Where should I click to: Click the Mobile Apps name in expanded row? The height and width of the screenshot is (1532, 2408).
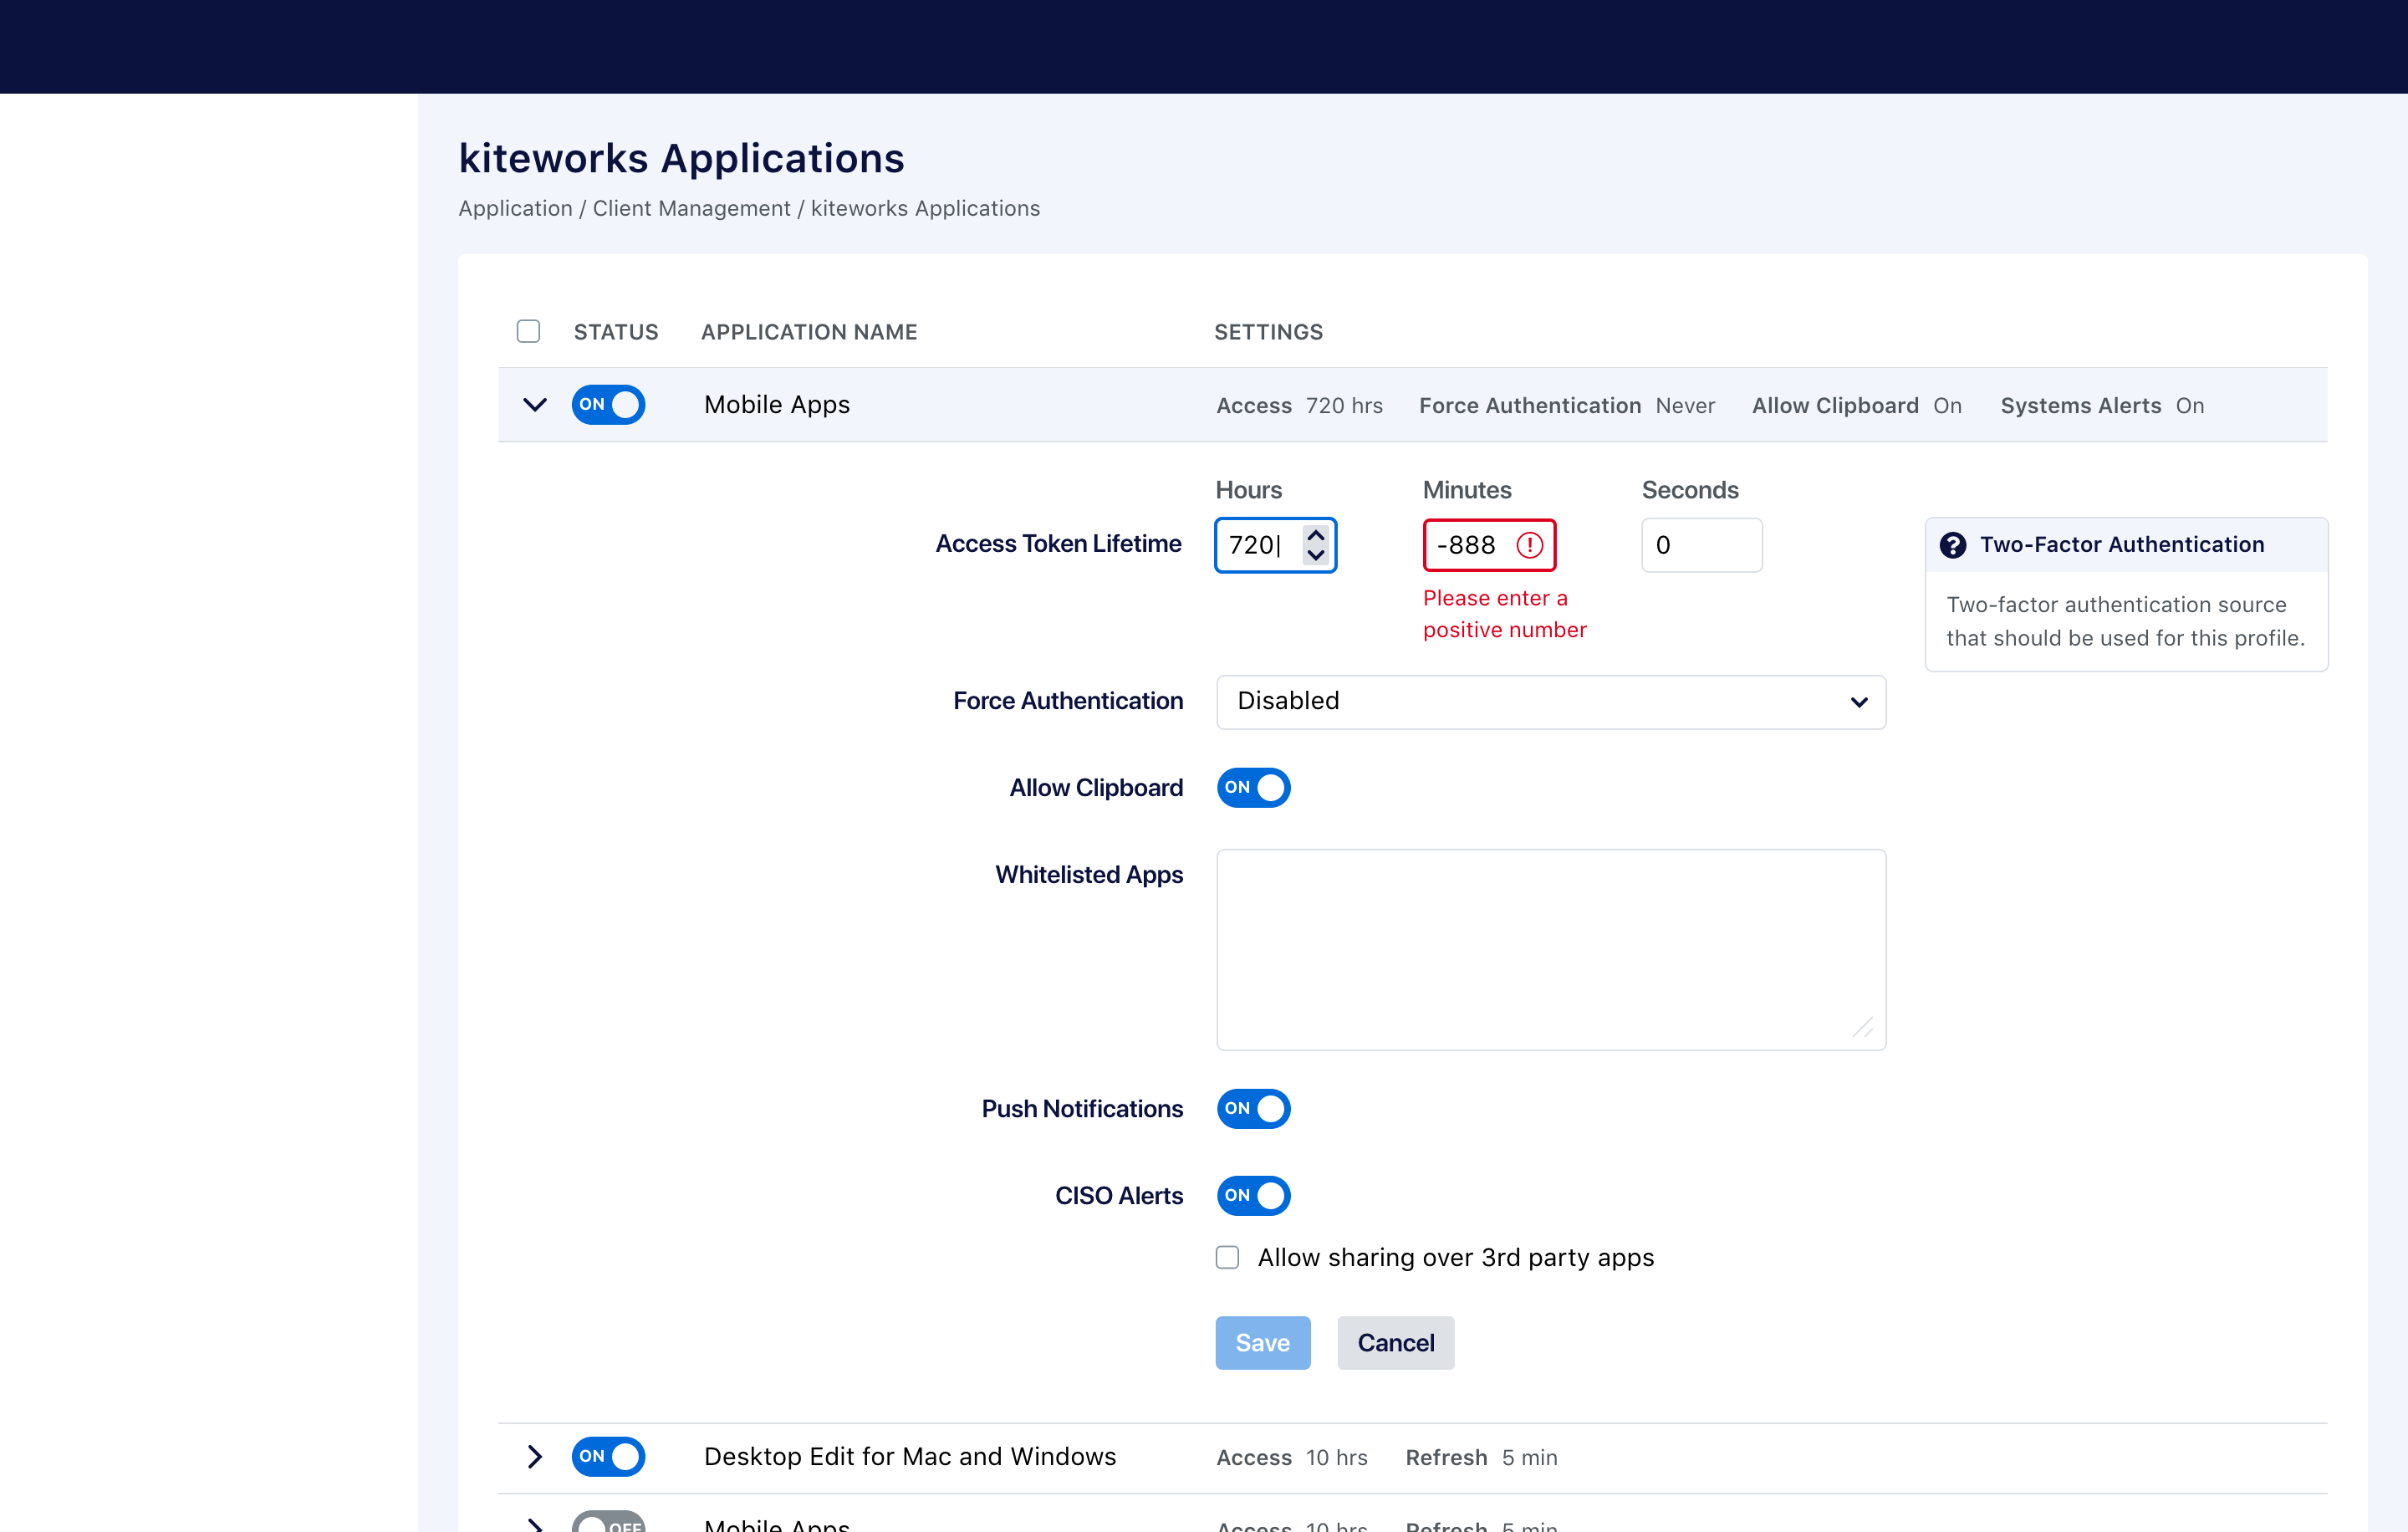(777, 405)
